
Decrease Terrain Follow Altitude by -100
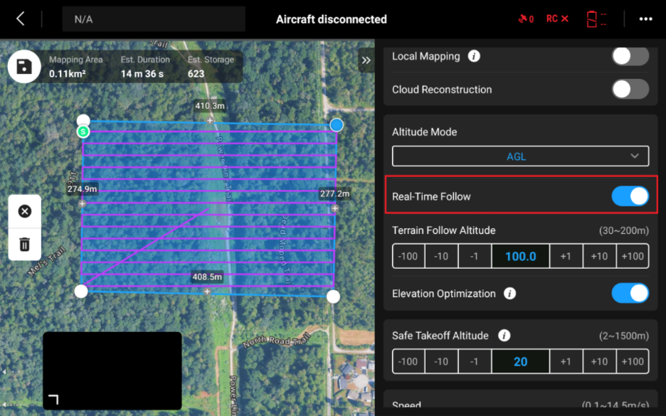coord(408,256)
